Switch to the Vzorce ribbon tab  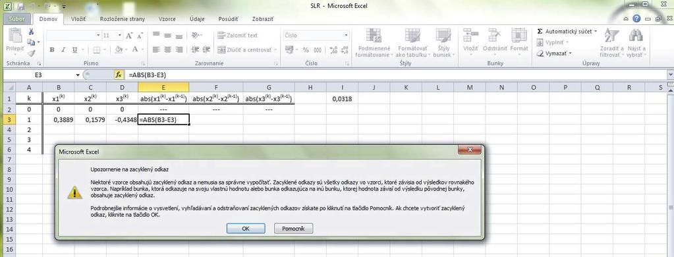click(167, 19)
